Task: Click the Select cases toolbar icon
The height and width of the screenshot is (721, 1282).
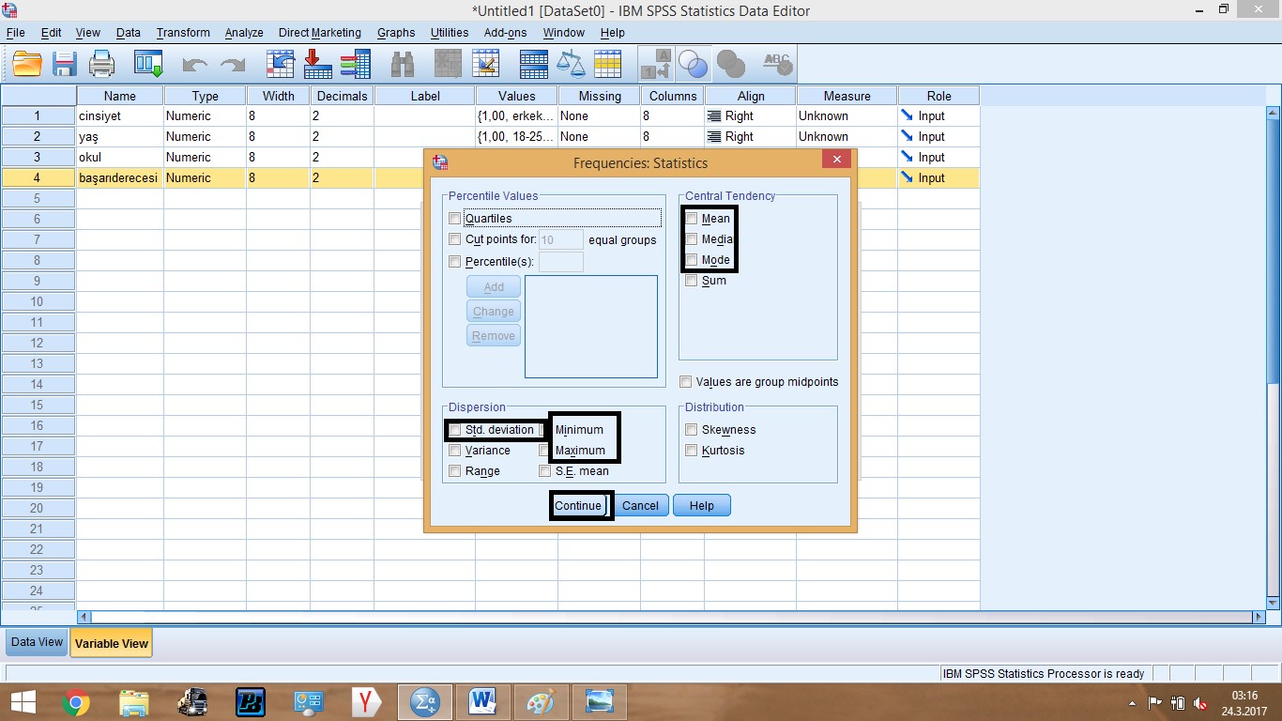Action: click(x=607, y=64)
